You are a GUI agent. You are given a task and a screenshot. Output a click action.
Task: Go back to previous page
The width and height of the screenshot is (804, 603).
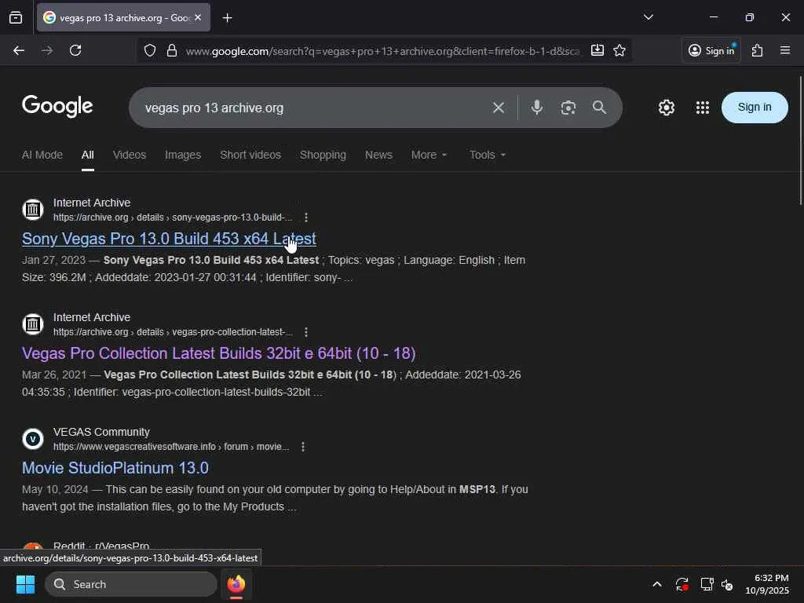point(19,50)
